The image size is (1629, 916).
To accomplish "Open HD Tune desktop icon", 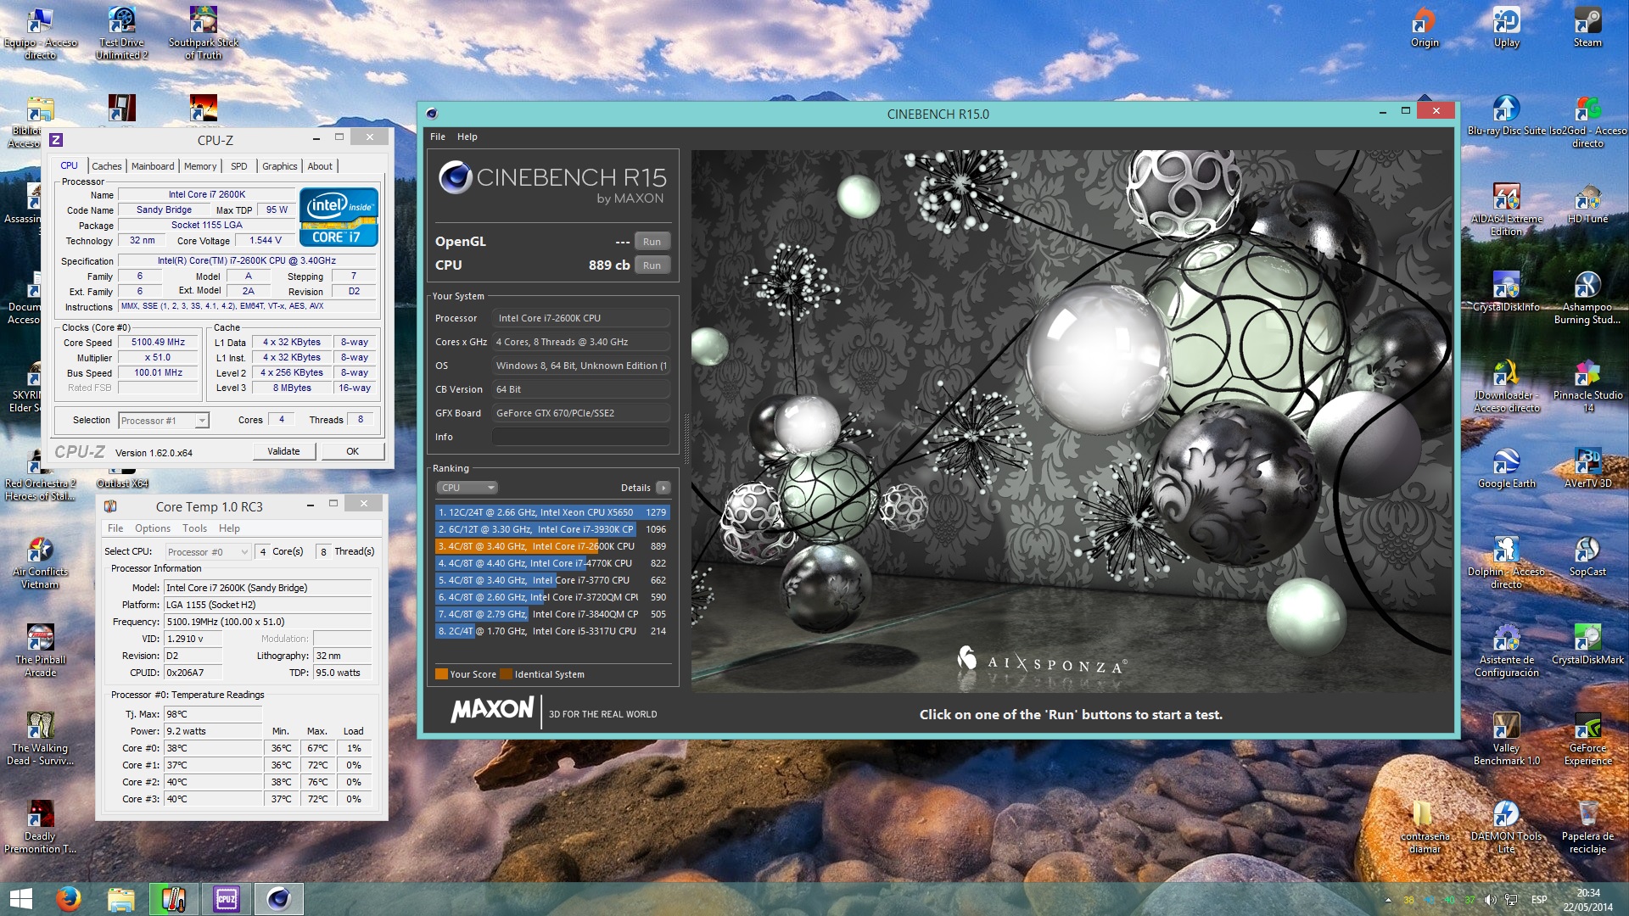I will [1587, 204].
